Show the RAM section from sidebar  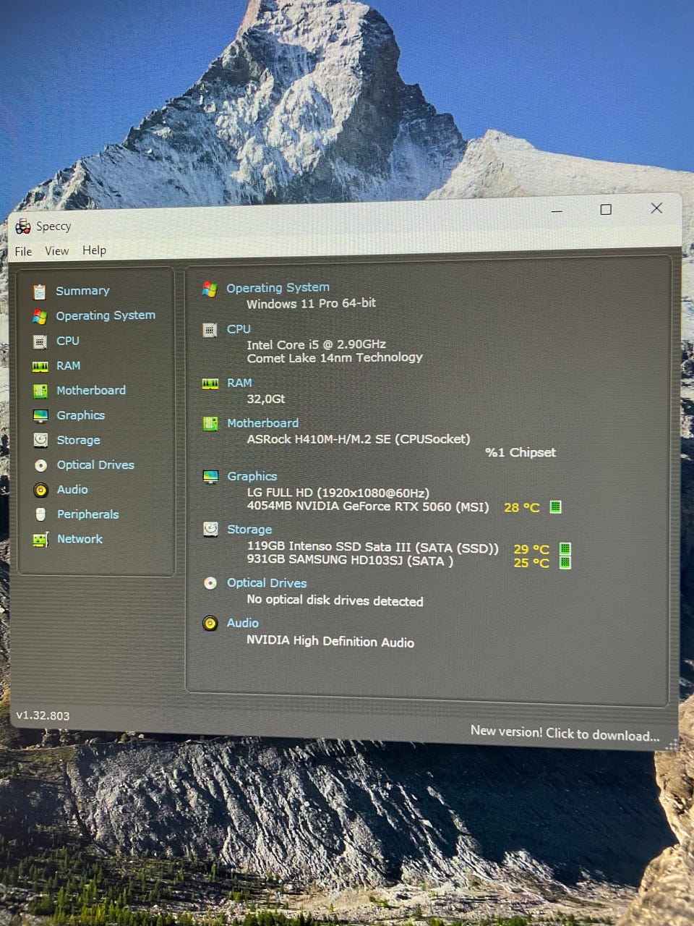point(69,366)
